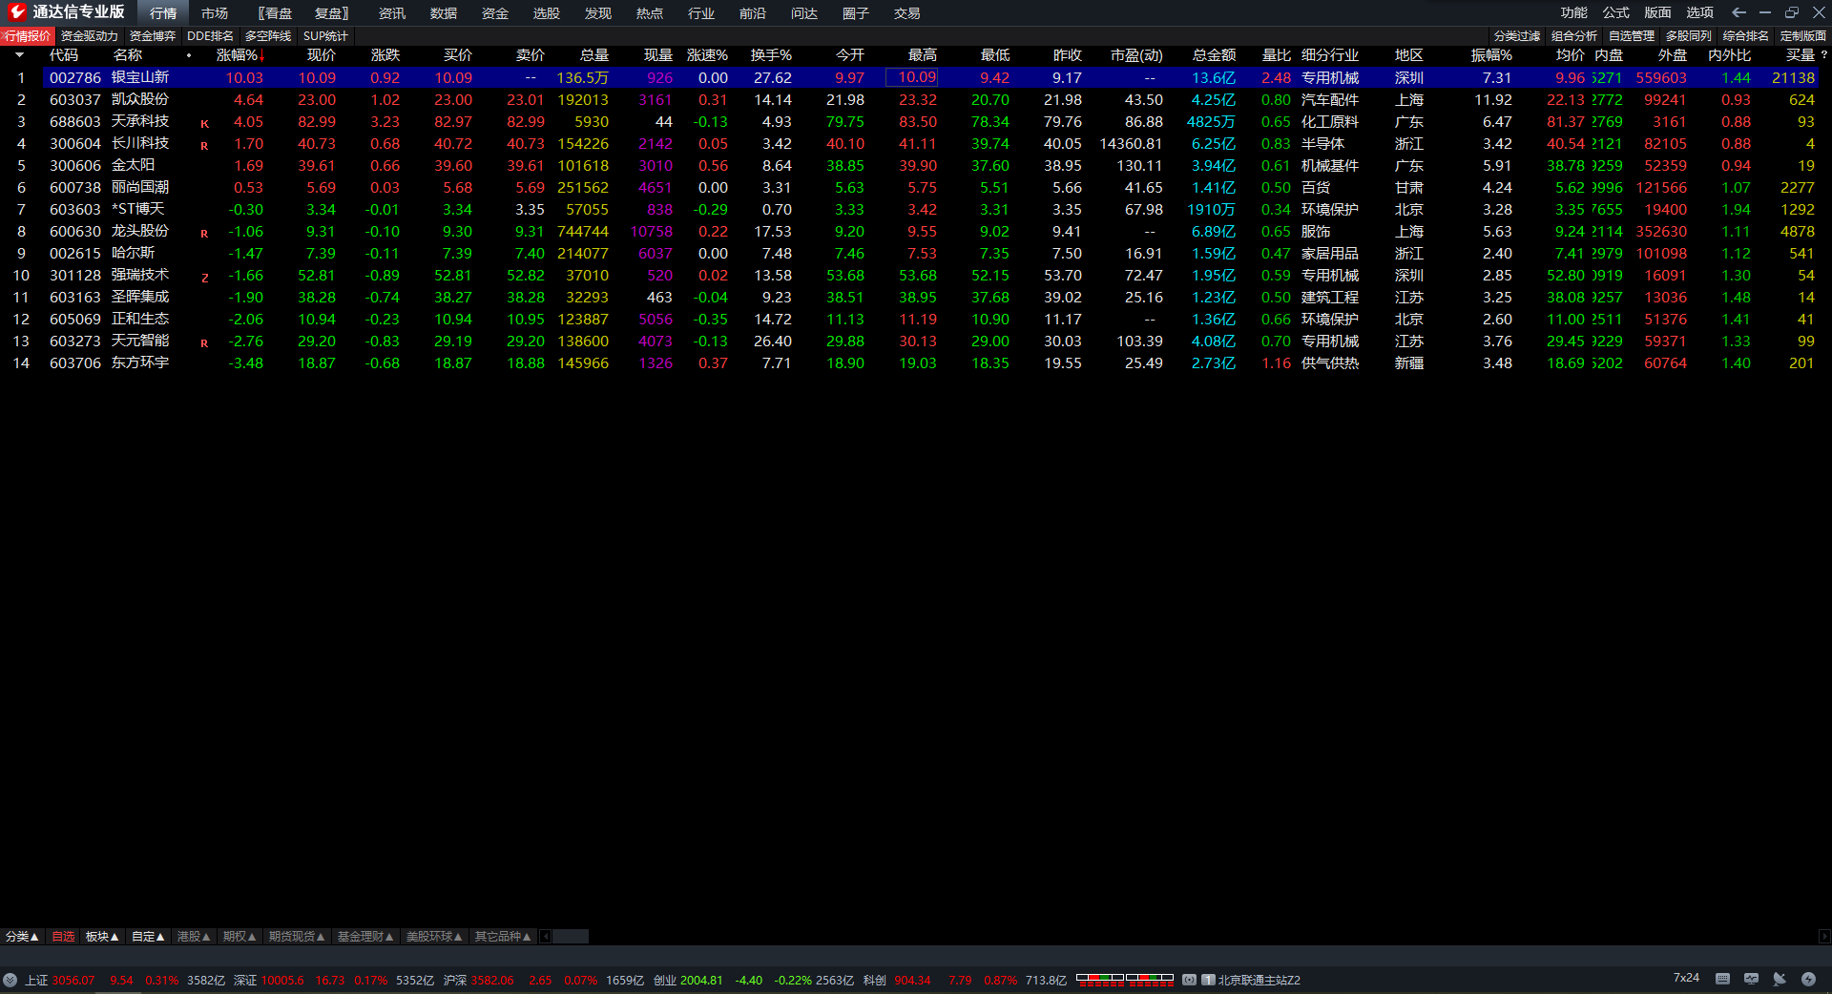This screenshot has width=1832, height=994.
Task: Open the 市场 menu
Action: 215,13
